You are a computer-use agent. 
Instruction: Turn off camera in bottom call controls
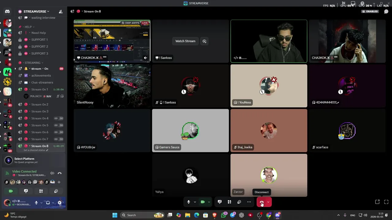pyautogui.click(x=202, y=202)
